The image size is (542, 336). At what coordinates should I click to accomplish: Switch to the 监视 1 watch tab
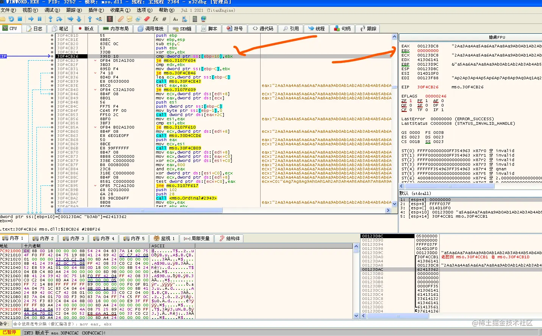point(164,238)
